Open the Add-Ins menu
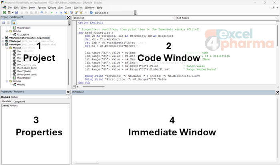This screenshot has height=165, width=280. click(x=78, y=8)
